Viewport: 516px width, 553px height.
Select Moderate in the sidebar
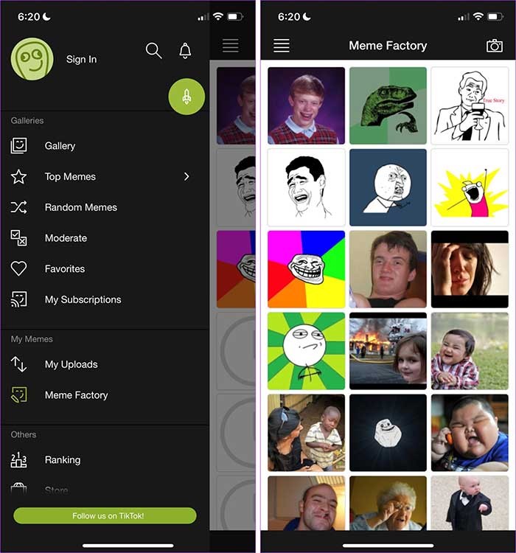66,238
